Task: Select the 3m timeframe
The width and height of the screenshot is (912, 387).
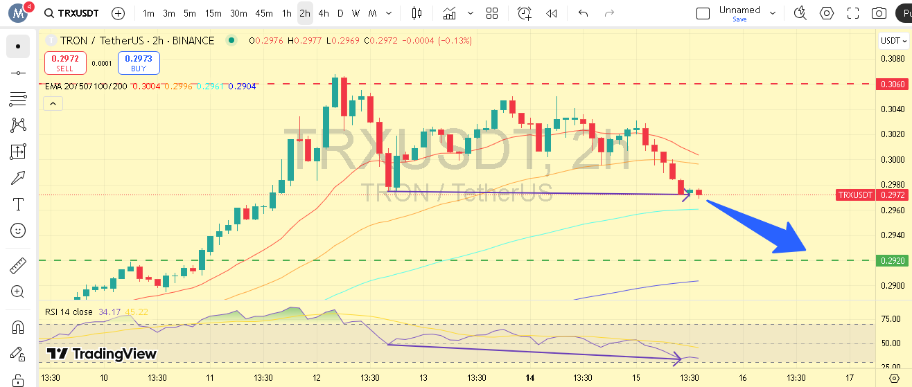Action: click(169, 13)
